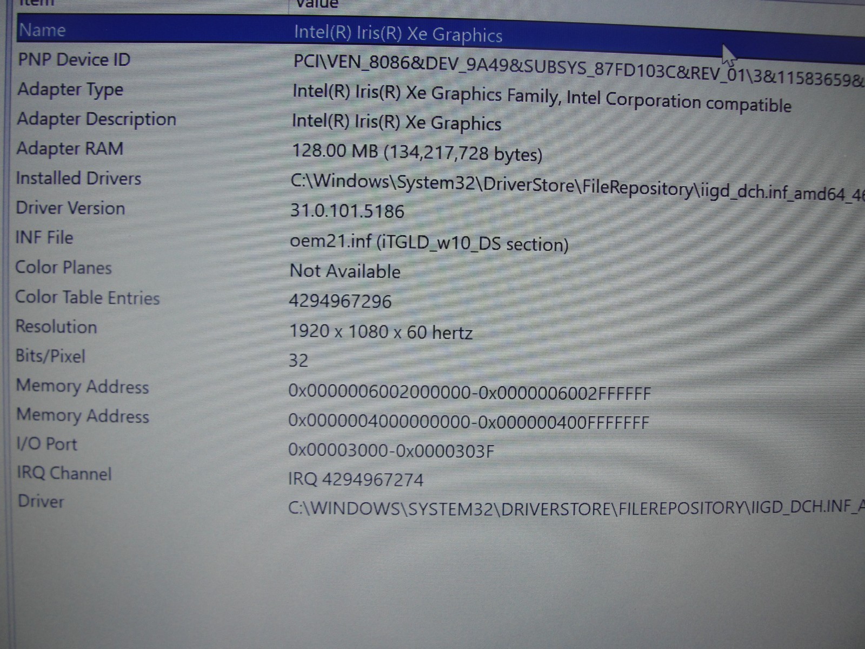Image resolution: width=865 pixels, height=649 pixels.
Task: Click Memory Address label for 0x0000004000000000 range
Action: coord(83,415)
